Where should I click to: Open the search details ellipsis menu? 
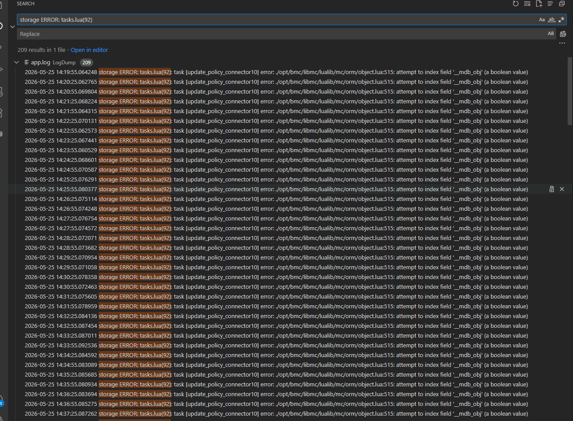click(x=562, y=43)
